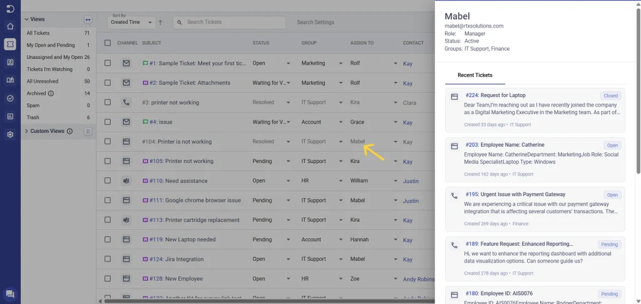Viewport: 641px width, 304px height.
Task: Open Search Settings
Action: [315, 23]
